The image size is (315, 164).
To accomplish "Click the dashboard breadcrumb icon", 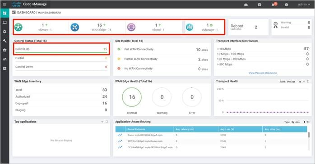I will [14, 13].
